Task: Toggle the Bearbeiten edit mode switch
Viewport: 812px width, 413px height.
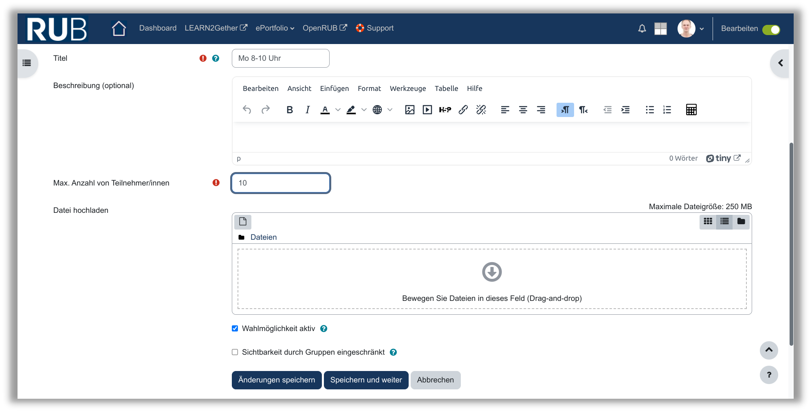Action: point(771,30)
